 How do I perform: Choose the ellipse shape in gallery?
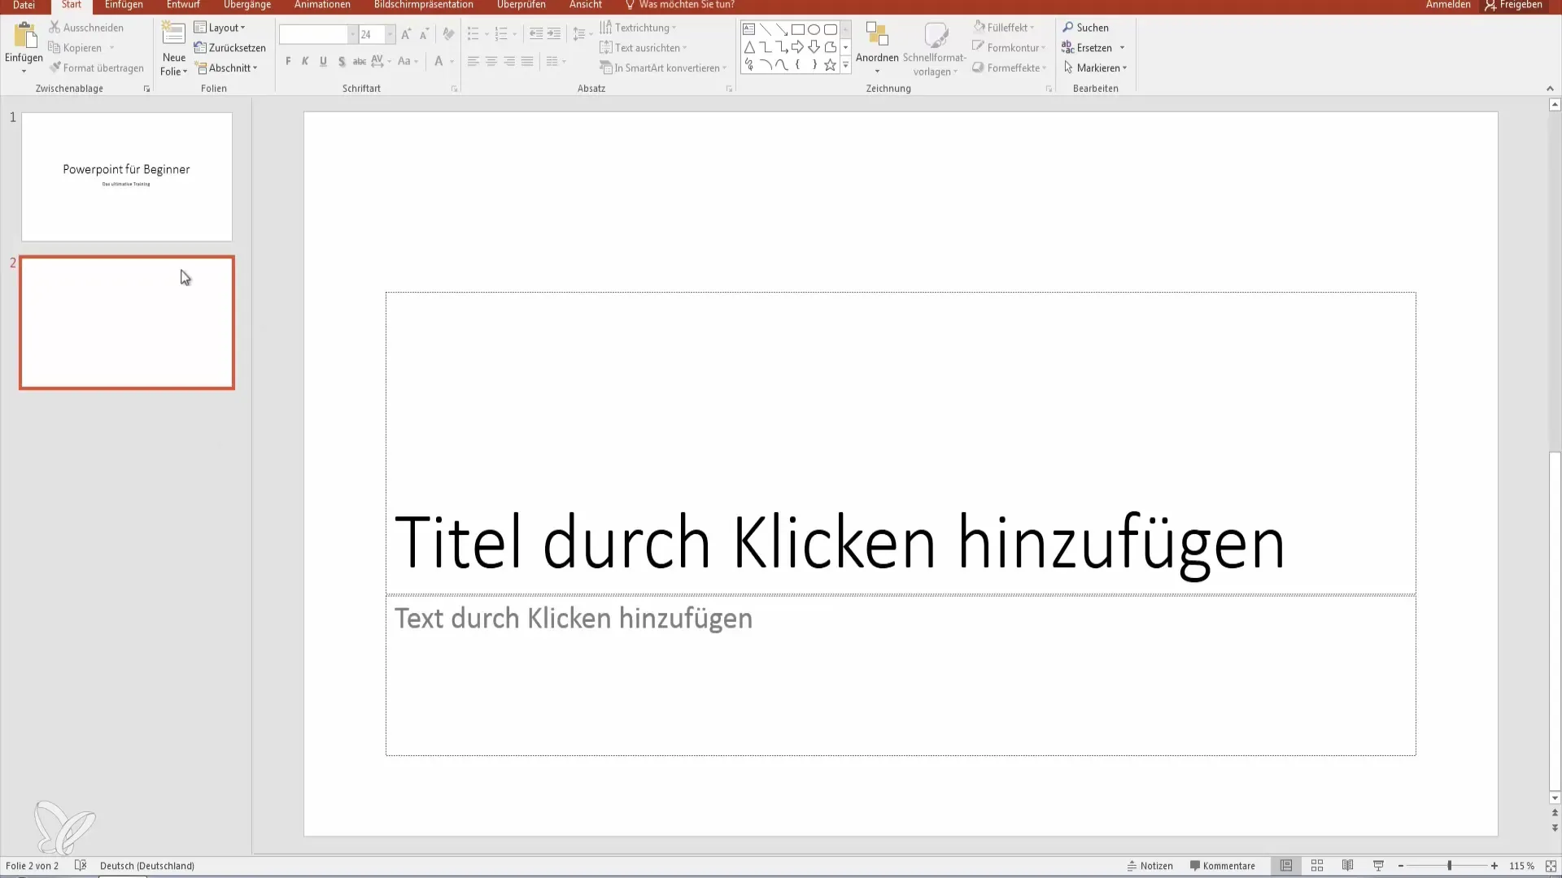814,29
